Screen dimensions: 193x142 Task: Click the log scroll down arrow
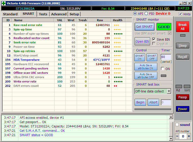point(171,138)
